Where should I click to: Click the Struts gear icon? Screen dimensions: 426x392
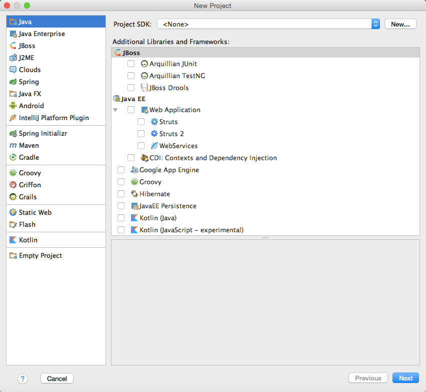154,122
